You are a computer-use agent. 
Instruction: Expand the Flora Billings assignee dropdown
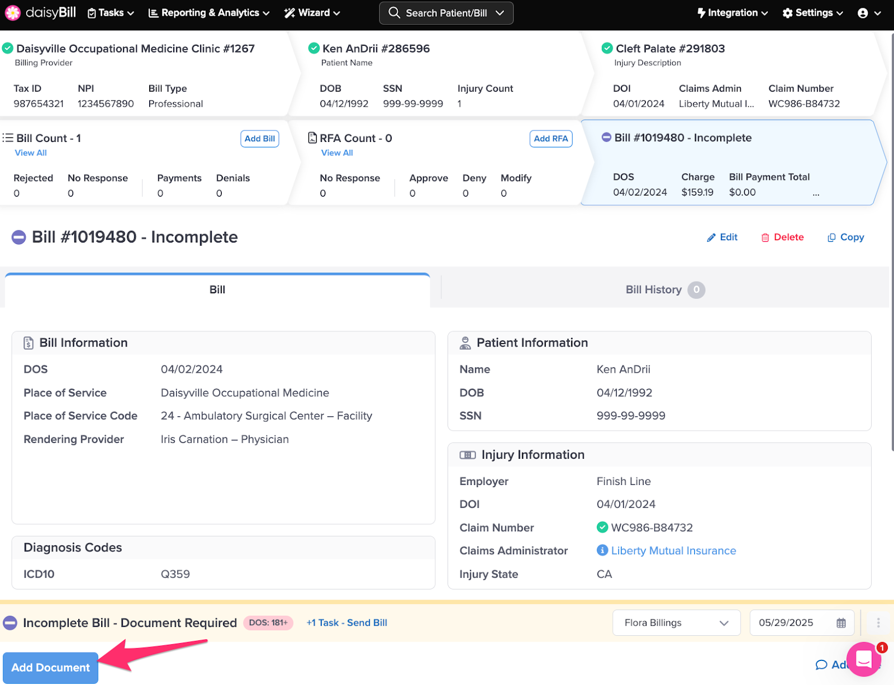677,623
